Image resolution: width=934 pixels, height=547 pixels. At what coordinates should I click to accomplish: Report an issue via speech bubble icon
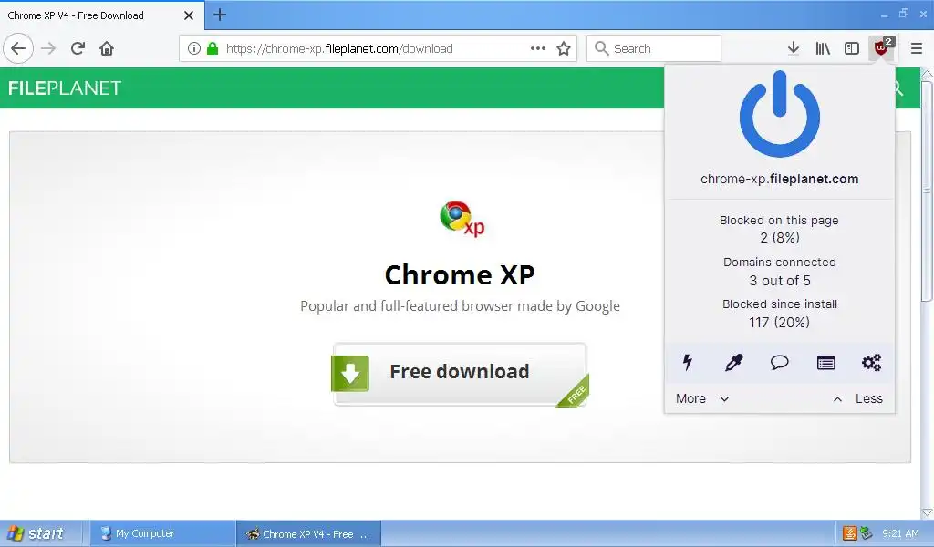pos(779,362)
